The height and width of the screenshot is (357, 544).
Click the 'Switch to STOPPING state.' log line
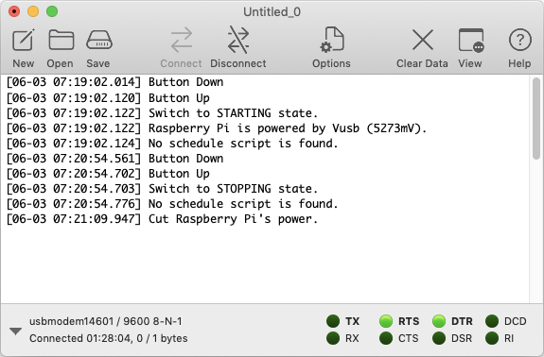(162, 189)
